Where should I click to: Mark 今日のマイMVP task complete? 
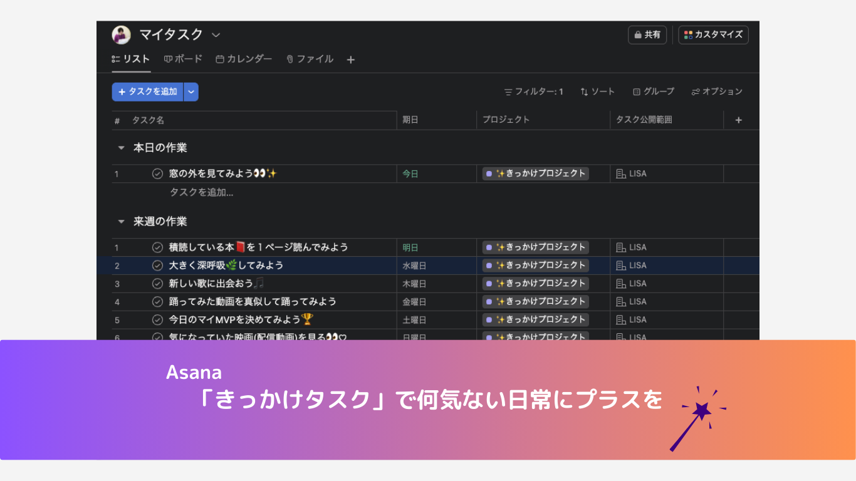(x=157, y=319)
